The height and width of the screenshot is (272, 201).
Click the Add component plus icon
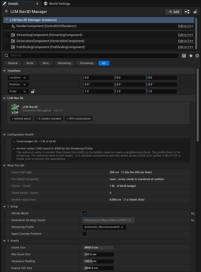[170, 12]
